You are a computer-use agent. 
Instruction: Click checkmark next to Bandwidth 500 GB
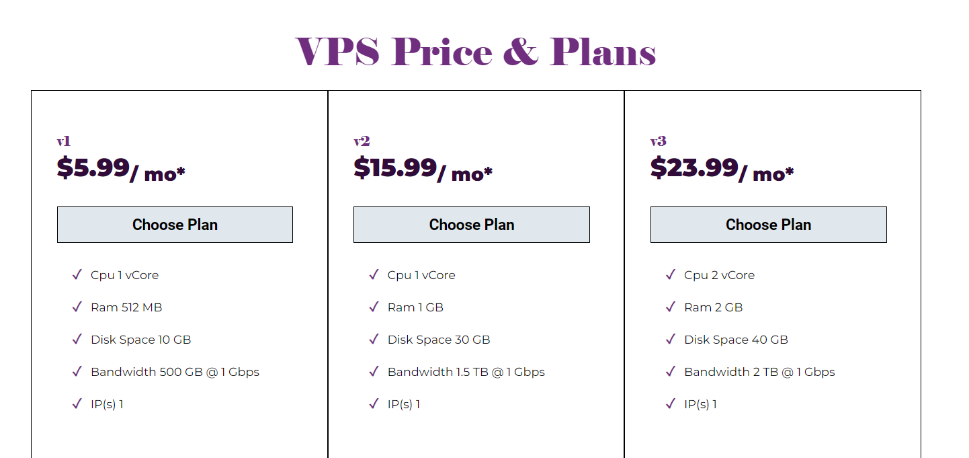pos(77,371)
